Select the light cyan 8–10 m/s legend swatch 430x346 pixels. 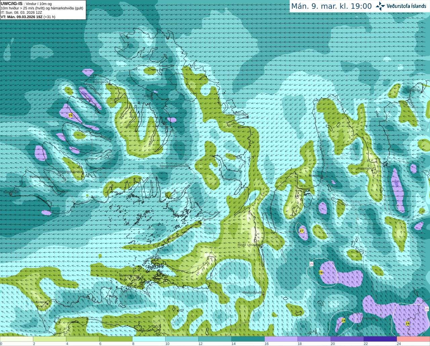[x=149, y=339]
